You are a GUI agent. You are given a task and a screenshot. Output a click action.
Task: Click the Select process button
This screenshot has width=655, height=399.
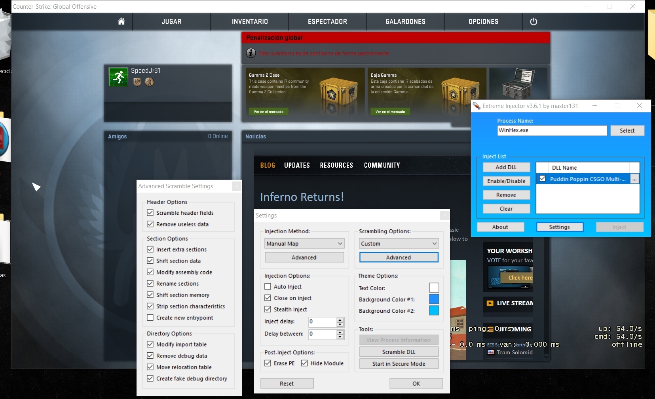pos(627,130)
